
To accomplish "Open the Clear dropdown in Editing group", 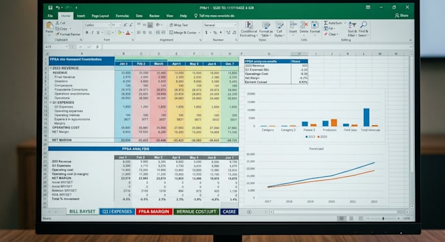I will [331, 35].
